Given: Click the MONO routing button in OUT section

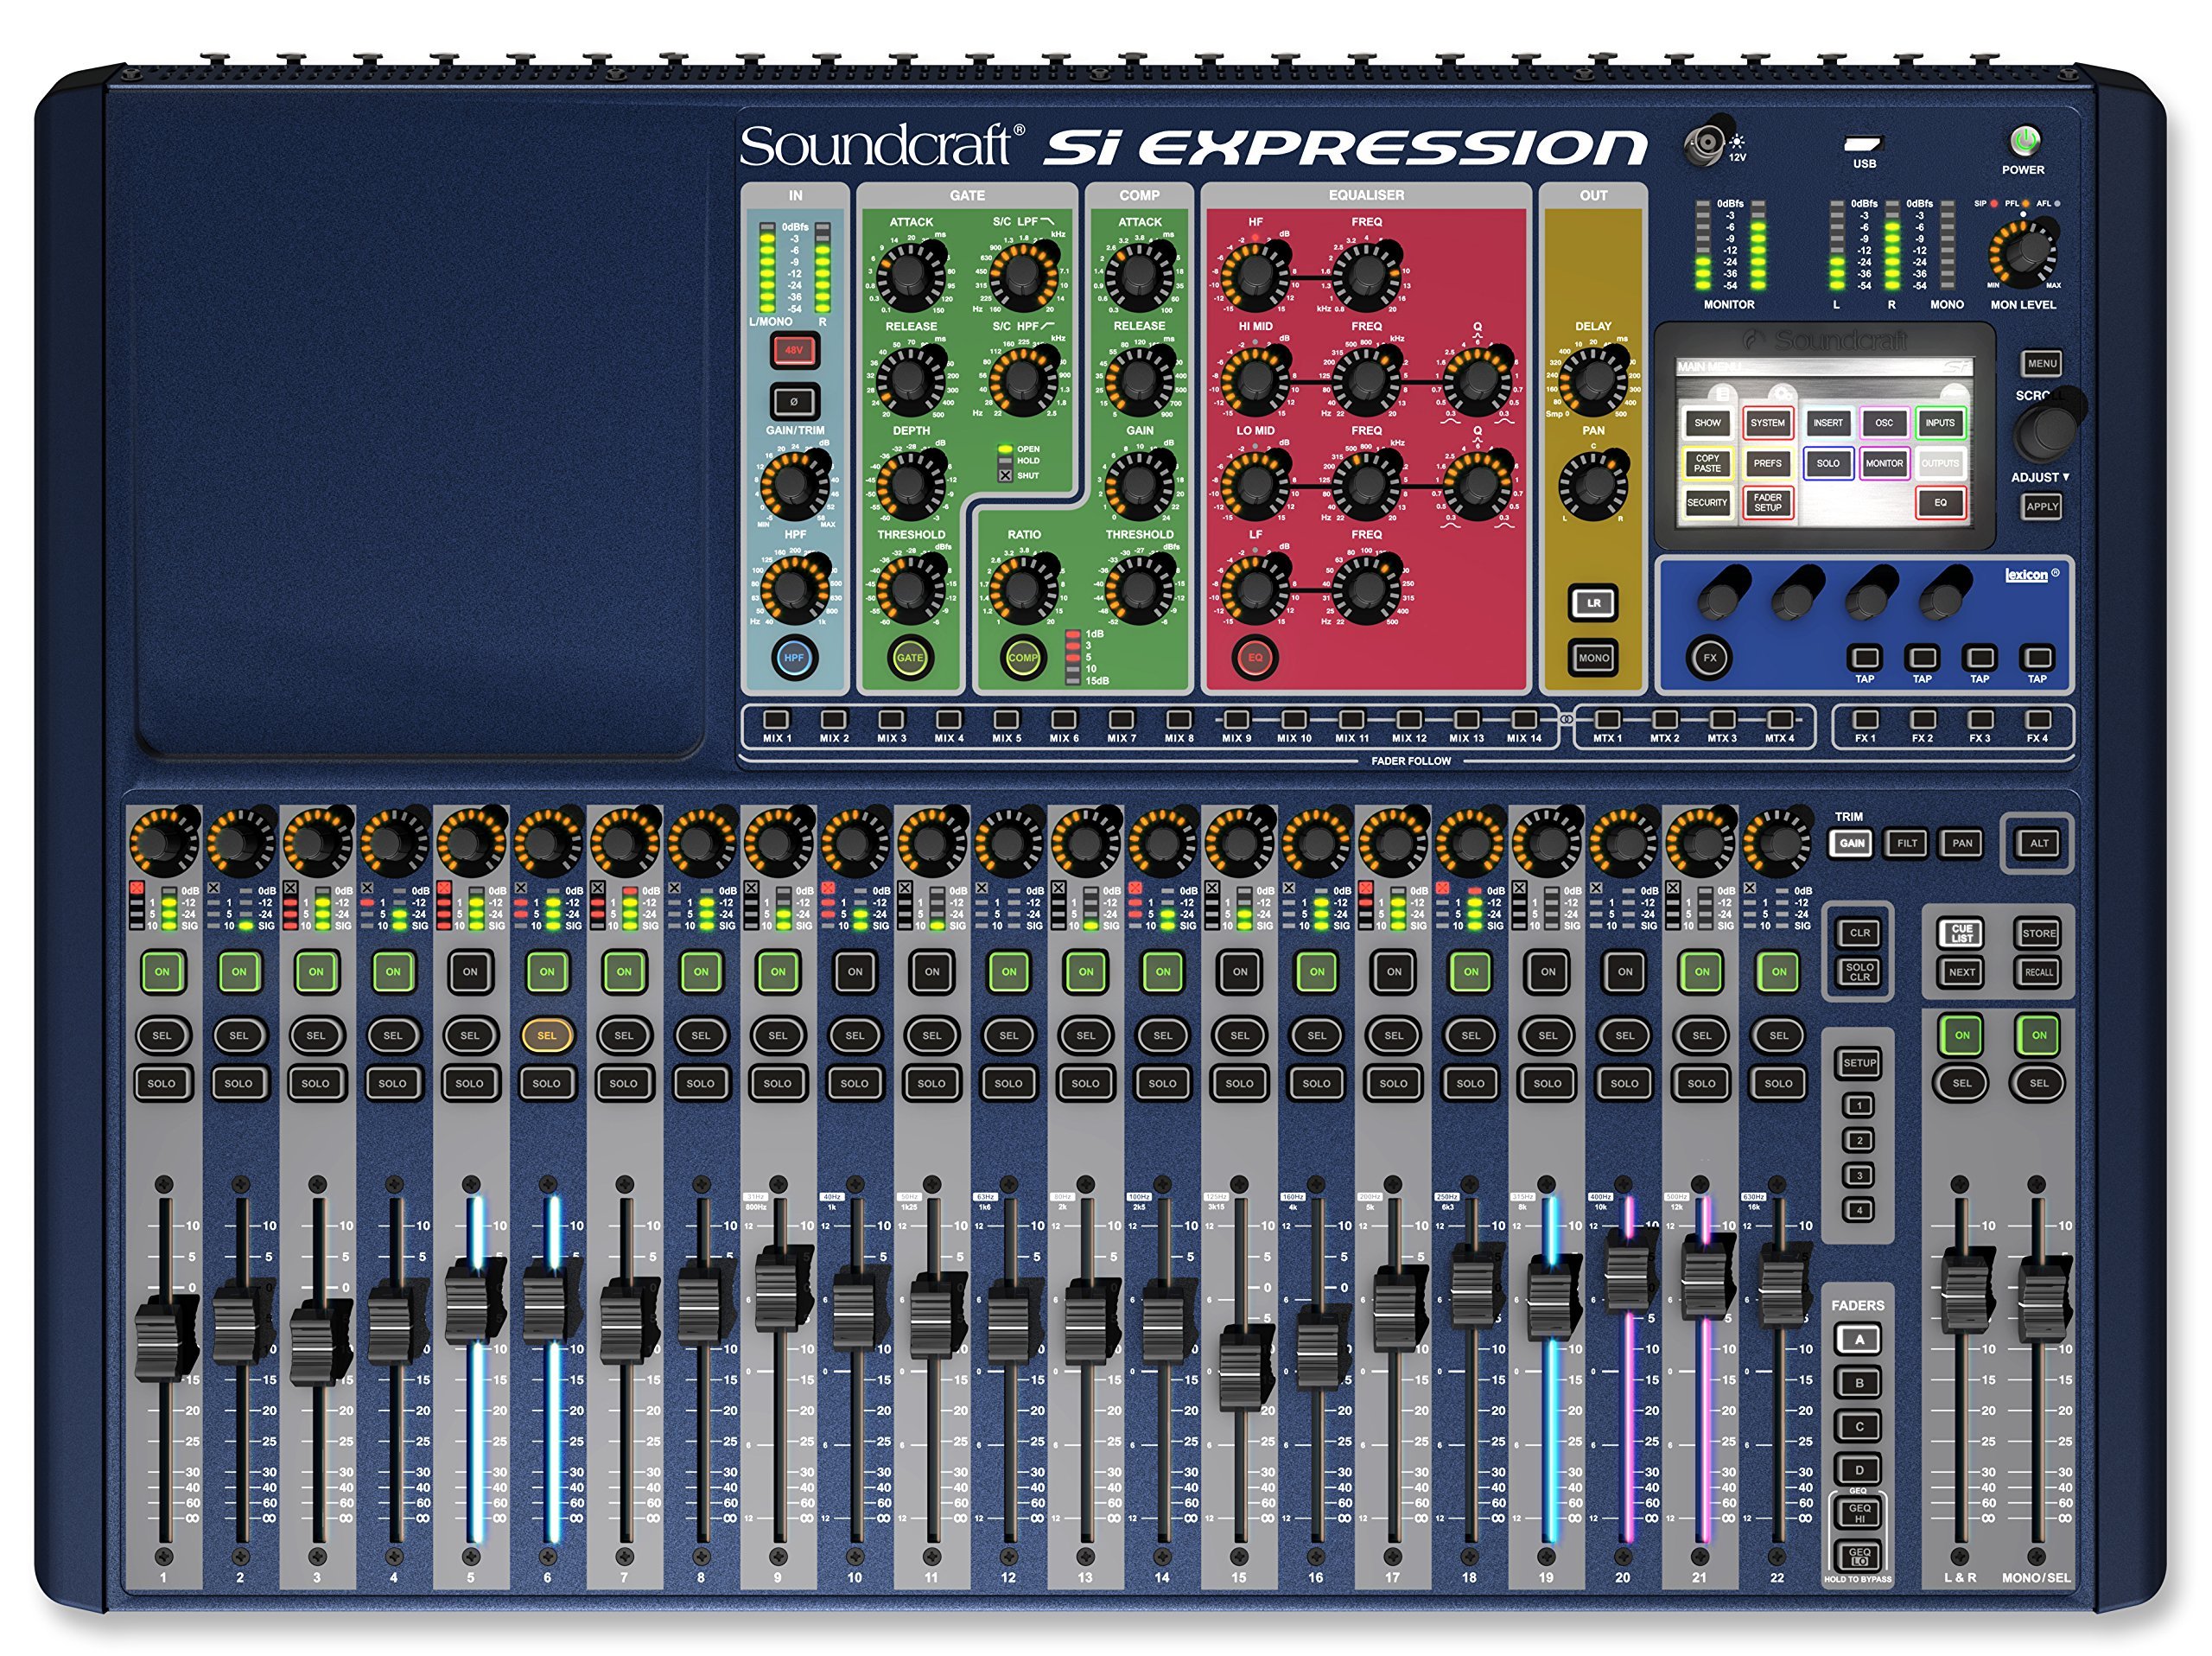Looking at the screenshot, I should pyautogui.click(x=1594, y=657).
